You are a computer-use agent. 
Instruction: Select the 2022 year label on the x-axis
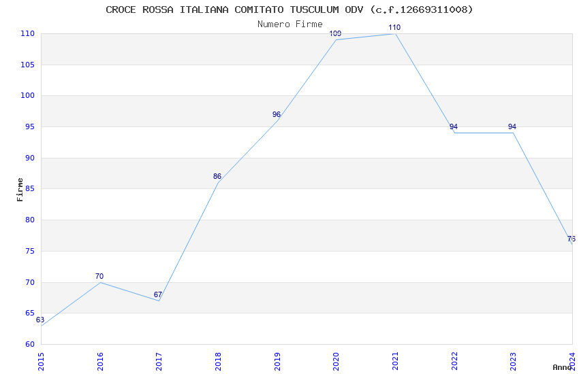(x=454, y=362)
